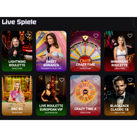Click the Platipuslive provider label
This screenshot has width=137, height=137.
[x=51, y=113]
